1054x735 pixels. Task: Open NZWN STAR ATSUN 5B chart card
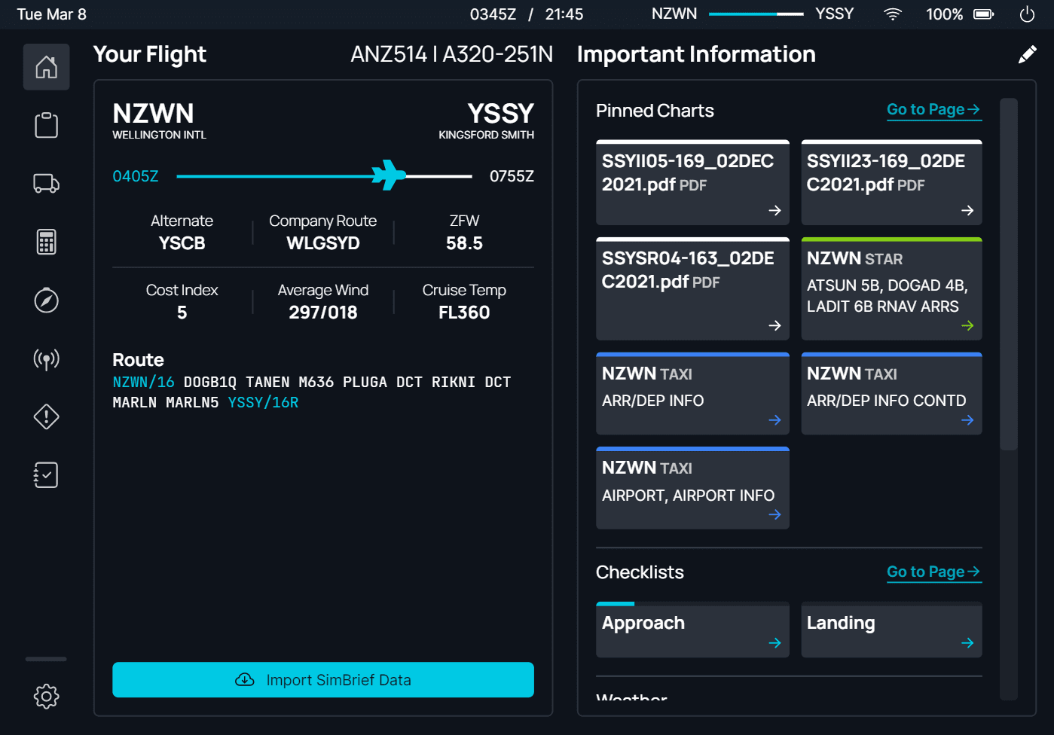tap(891, 289)
